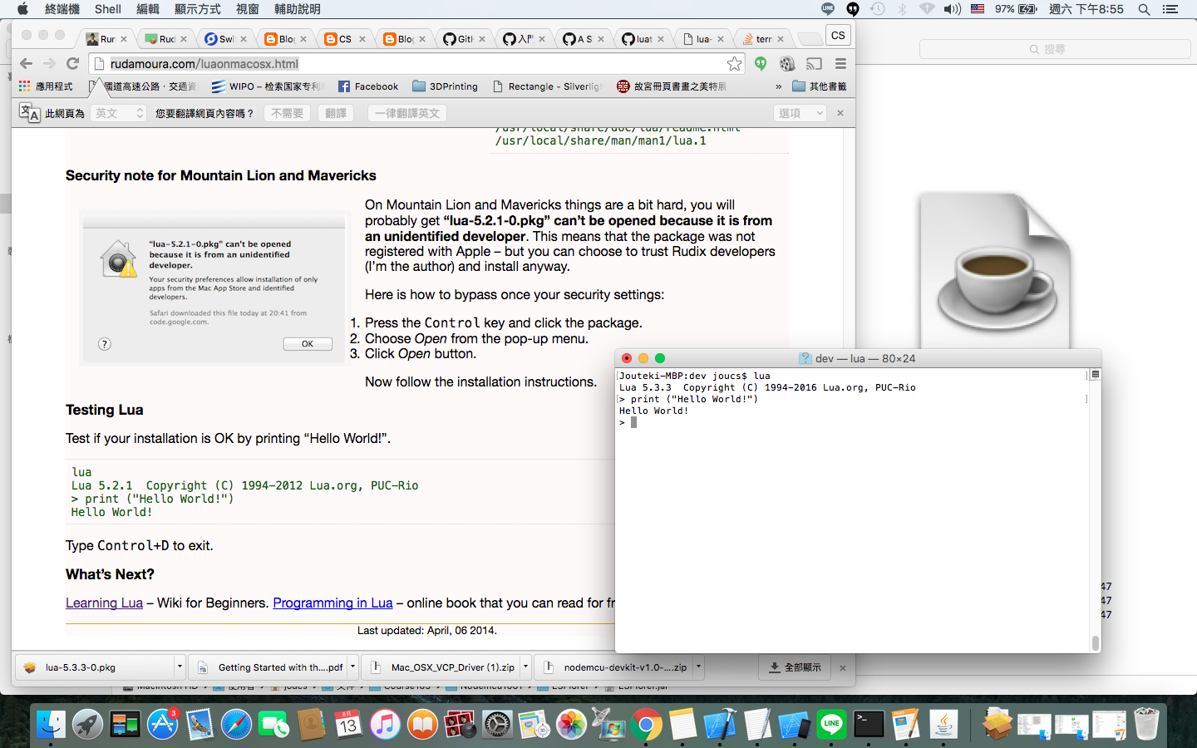The height and width of the screenshot is (748, 1197).
Task: Switch to the terminal 'term' browser tab
Action: (x=761, y=37)
